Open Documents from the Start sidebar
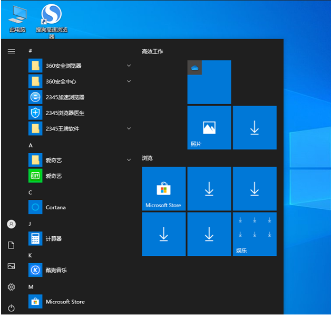The width and height of the screenshot is (331, 315). point(11,245)
